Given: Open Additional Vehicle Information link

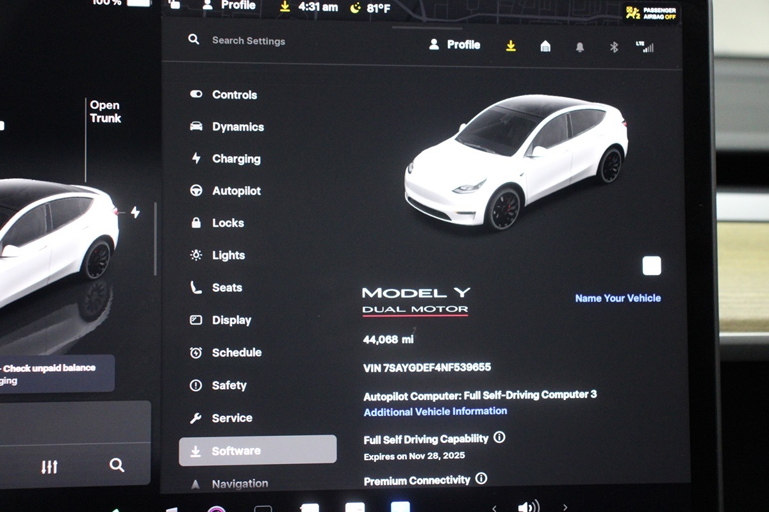Looking at the screenshot, I should 435,412.
